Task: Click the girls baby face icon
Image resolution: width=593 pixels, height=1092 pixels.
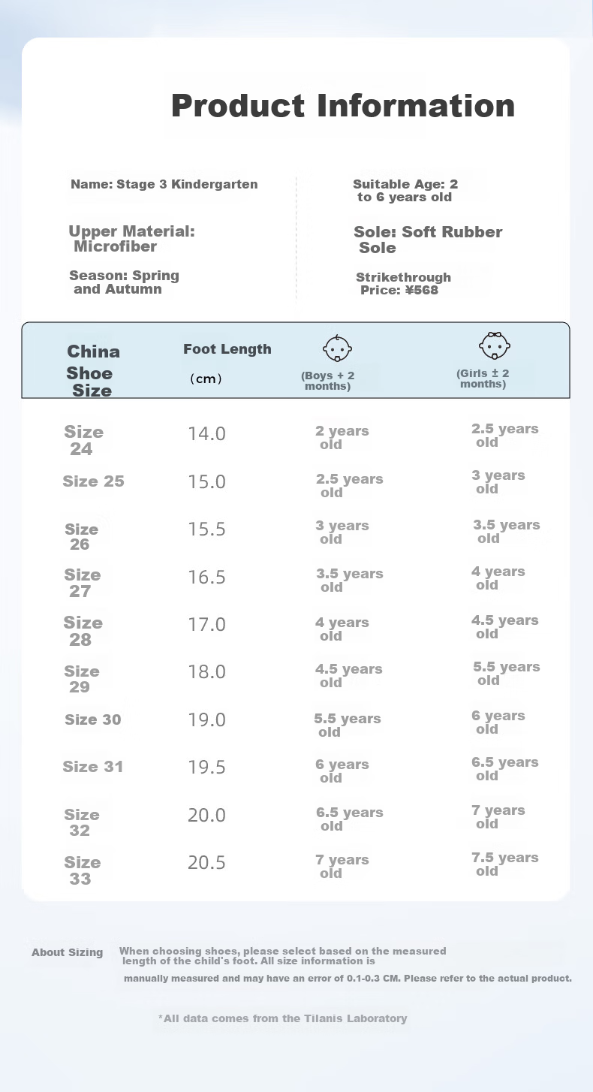Action: (495, 345)
